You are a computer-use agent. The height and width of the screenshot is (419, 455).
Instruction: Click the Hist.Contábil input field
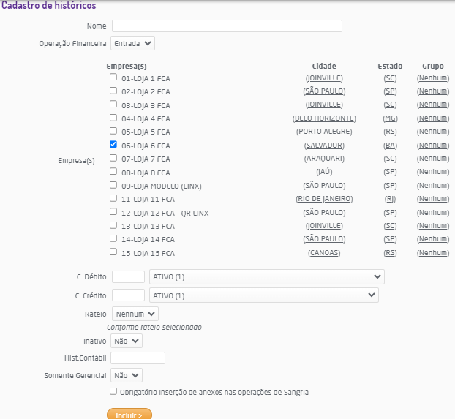138,358
